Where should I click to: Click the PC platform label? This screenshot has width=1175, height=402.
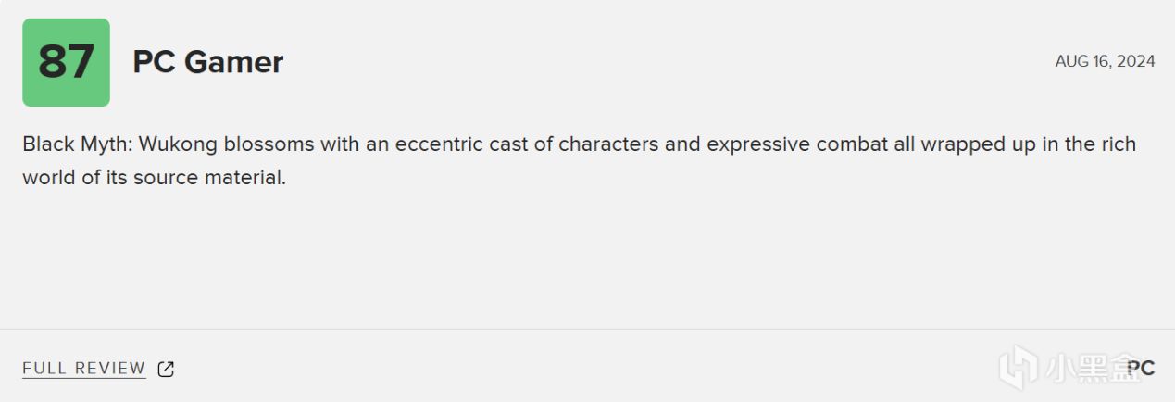(x=1141, y=368)
